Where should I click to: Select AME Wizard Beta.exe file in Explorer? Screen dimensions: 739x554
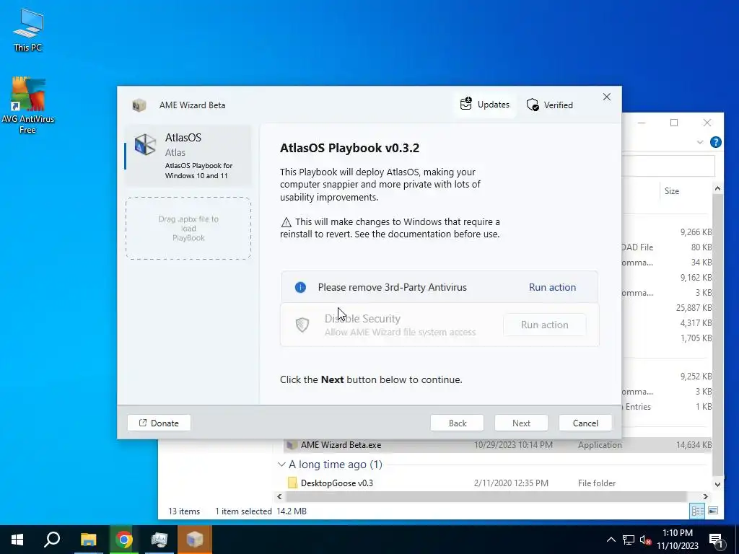click(498, 444)
